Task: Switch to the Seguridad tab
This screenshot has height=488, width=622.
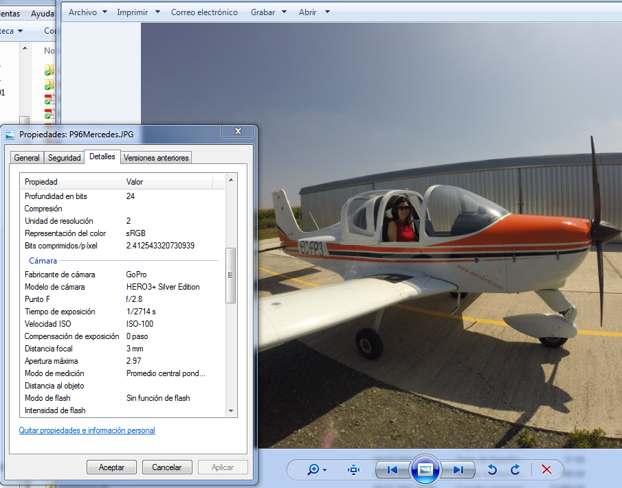Action: tap(65, 158)
